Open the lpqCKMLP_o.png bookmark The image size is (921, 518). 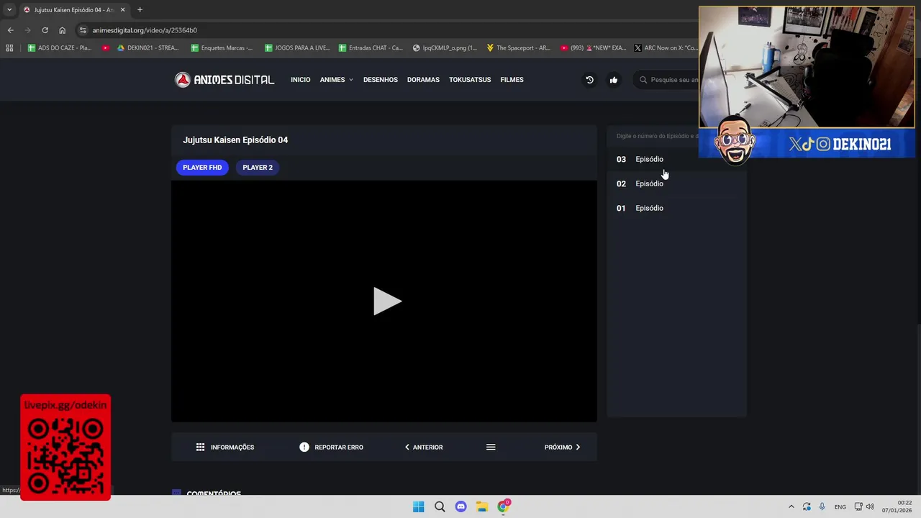coord(445,48)
